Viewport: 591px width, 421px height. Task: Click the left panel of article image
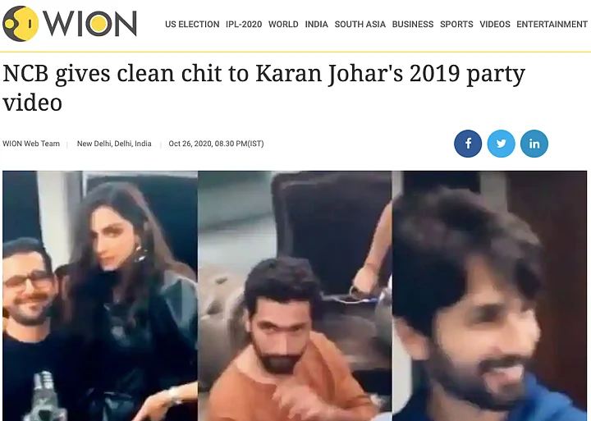click(x=100, y=296)
